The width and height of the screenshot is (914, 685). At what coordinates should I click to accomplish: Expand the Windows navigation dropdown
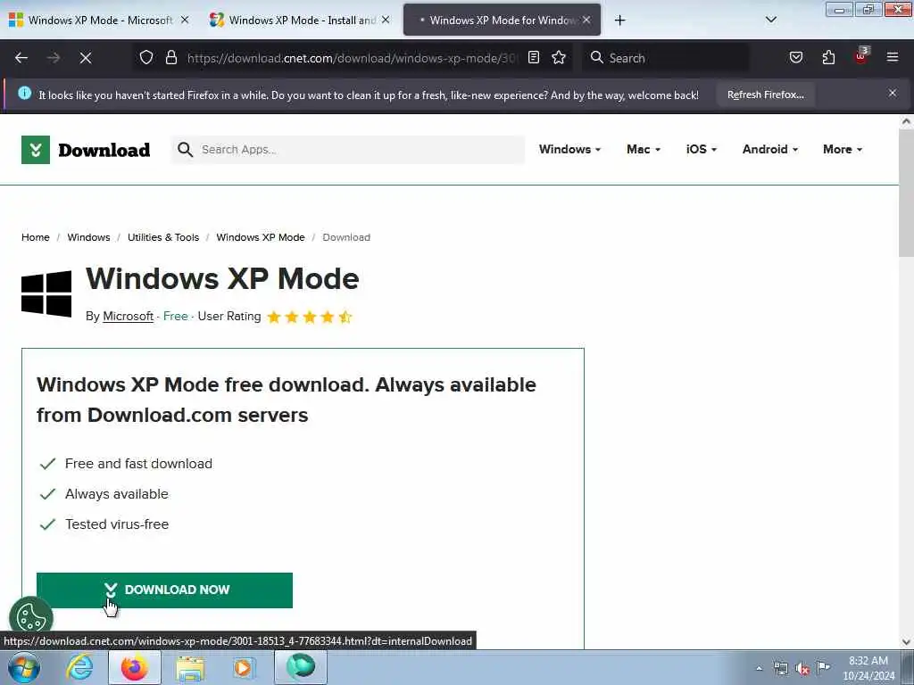tap(569, 150)
